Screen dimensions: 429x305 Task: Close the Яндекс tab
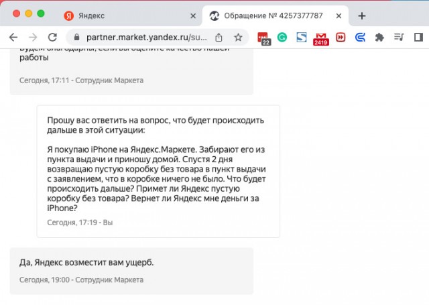pos(193,15)
